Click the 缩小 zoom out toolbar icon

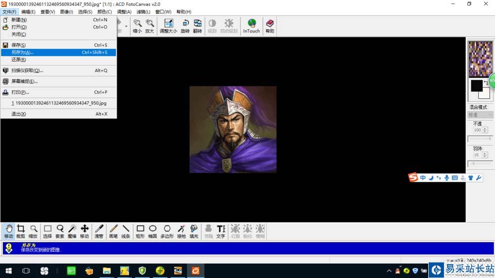[x=137, y=26]
